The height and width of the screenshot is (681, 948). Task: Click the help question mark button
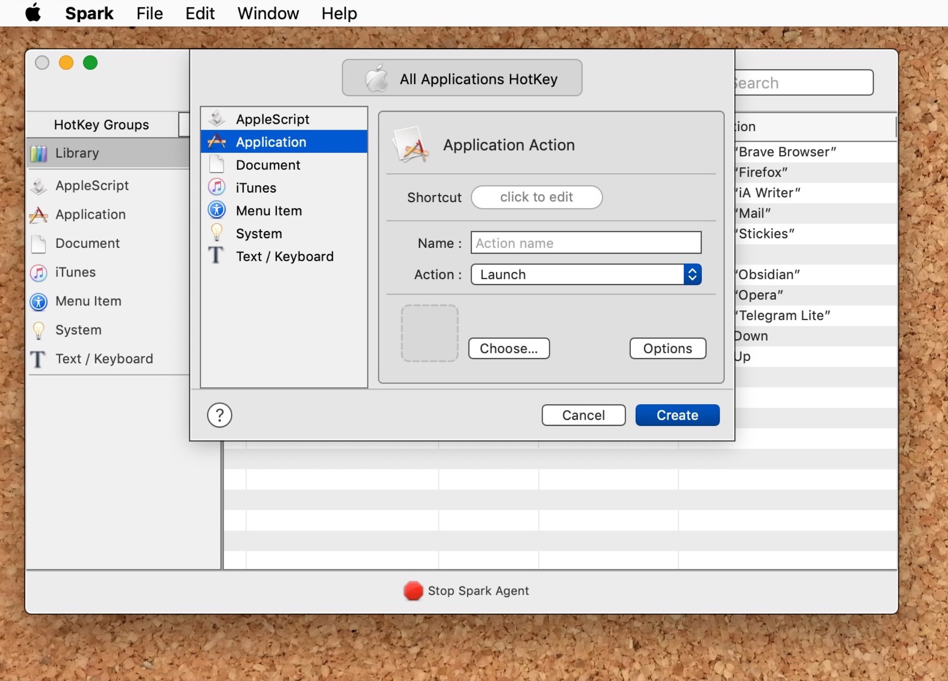click(219, 415)
